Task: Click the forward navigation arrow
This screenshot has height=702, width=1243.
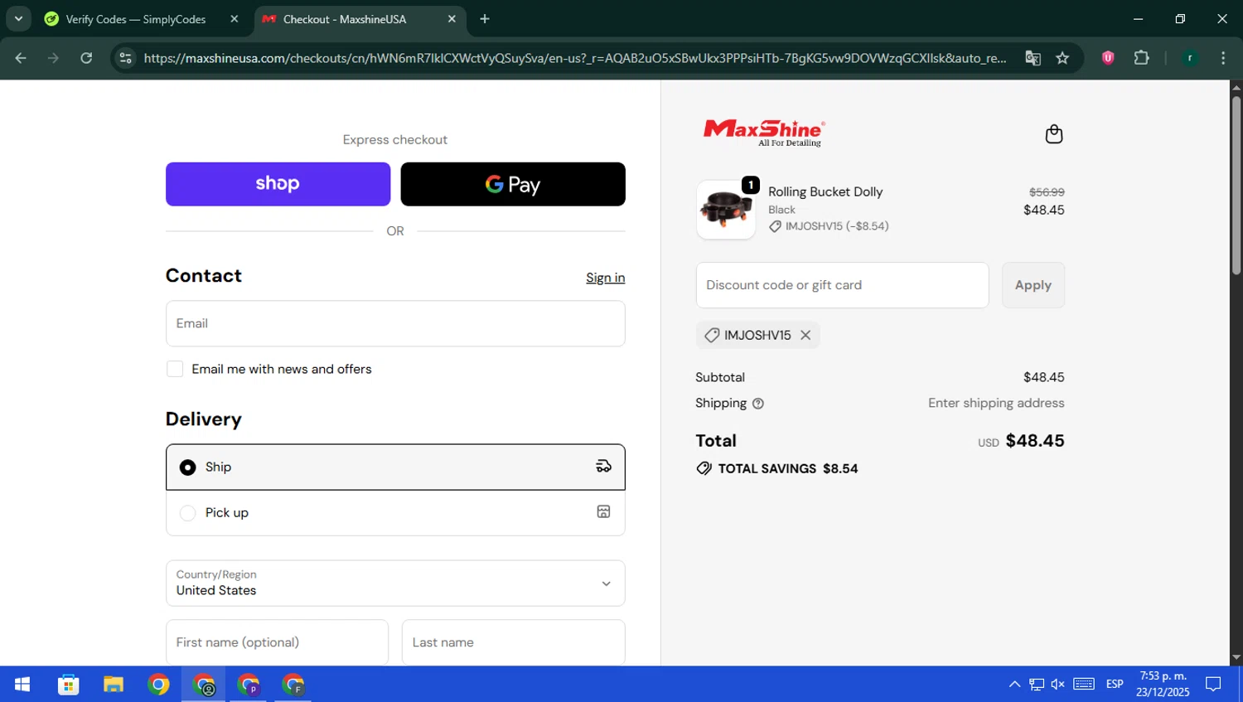Action: (x=53, y=58)
